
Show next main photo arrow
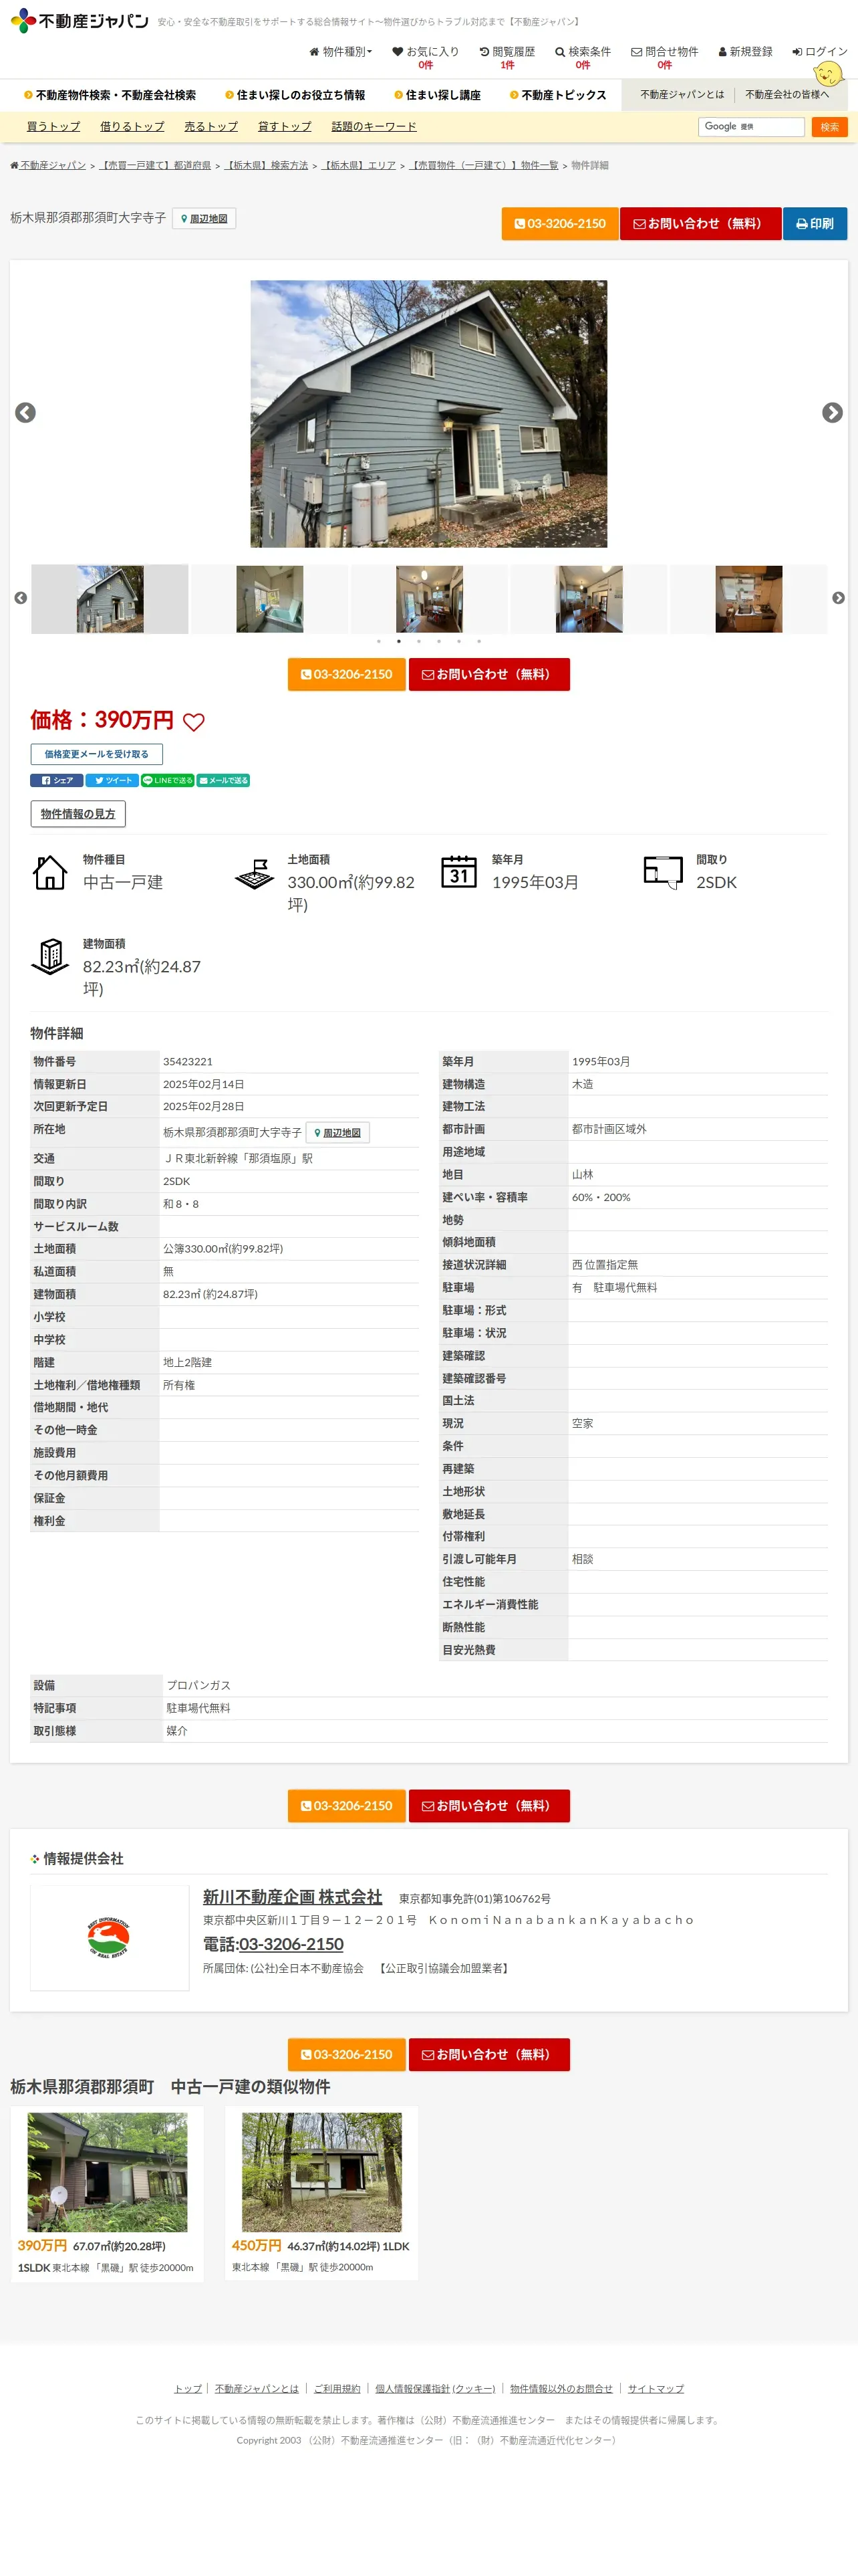click(832, 413)
